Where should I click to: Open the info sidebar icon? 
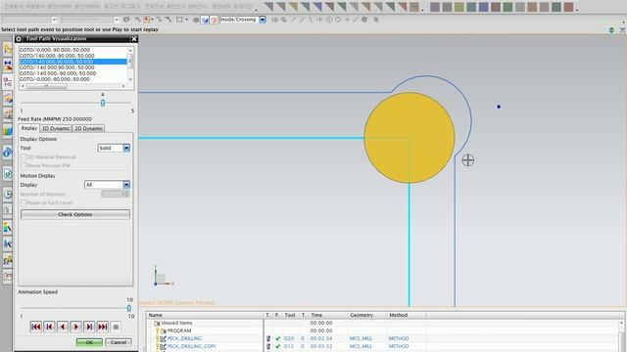(x=8, y=153)
